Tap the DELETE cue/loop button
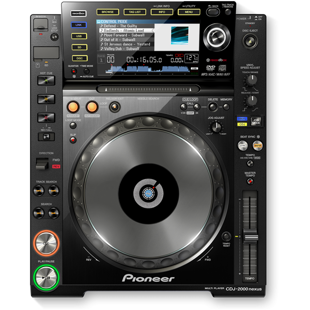 click(x=213, y=107)
